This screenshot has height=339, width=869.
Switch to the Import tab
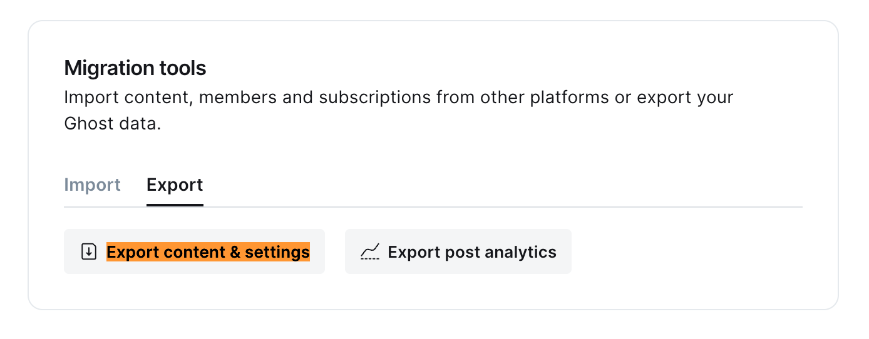coord(92,185)
